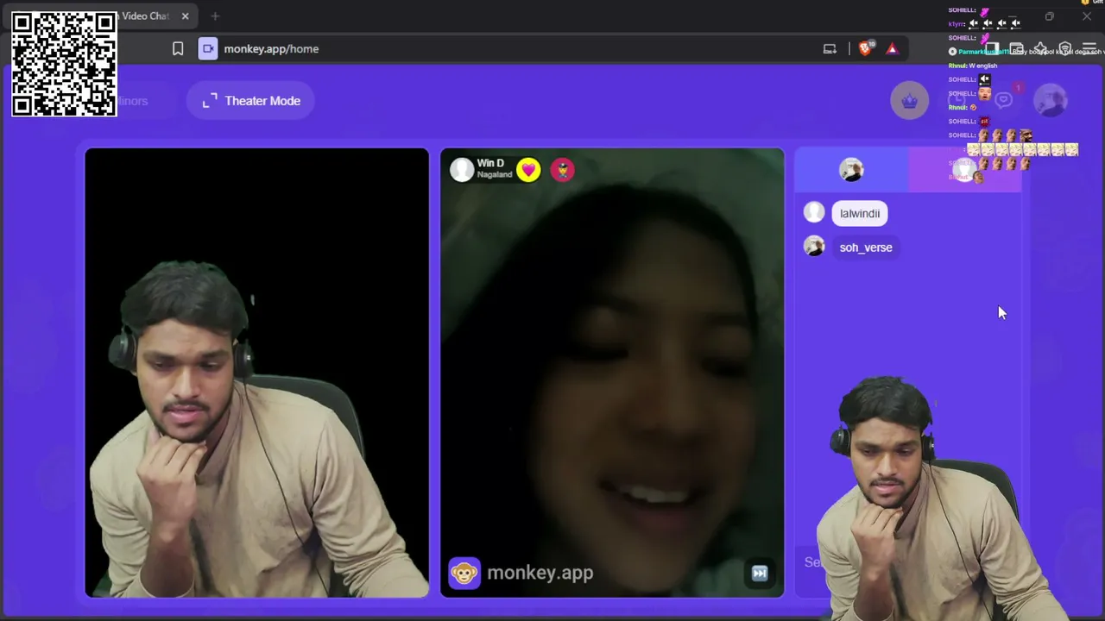This screenshot has width=1105, height=621.
Task: Open the Brave Shields lion icon
Action: point(865,49)
